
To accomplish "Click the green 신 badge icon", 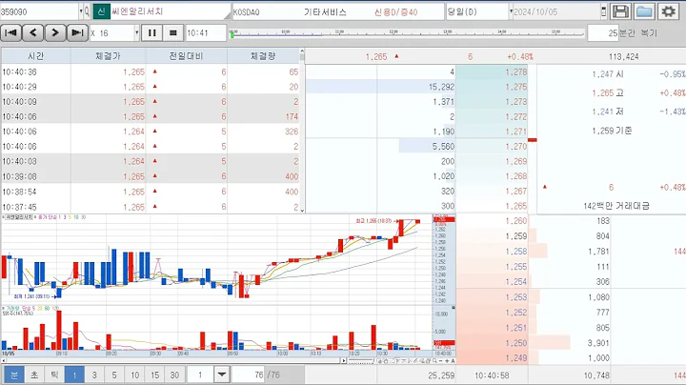I will (101, 11).
